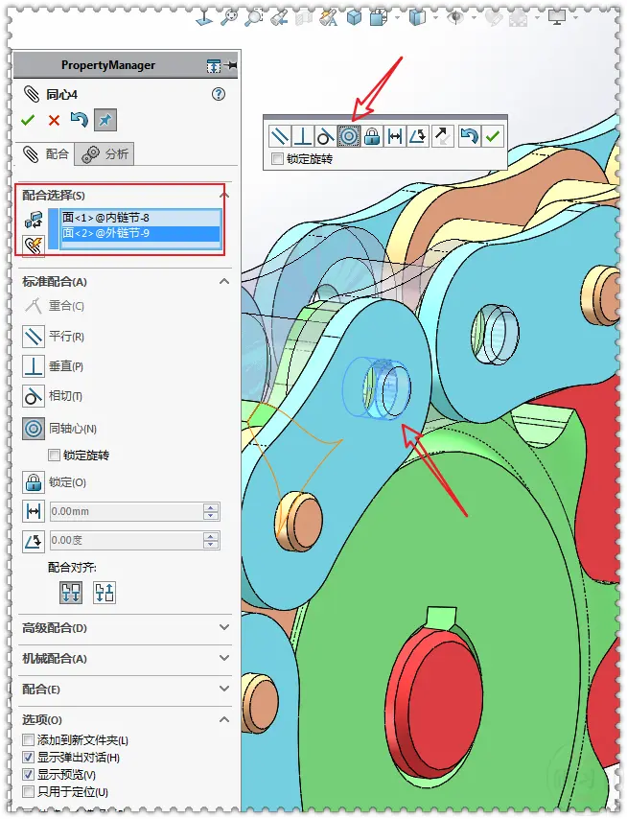Open Hide/Show Items dropdown arrow
The image size is (627, 819).
pos(474,18)
